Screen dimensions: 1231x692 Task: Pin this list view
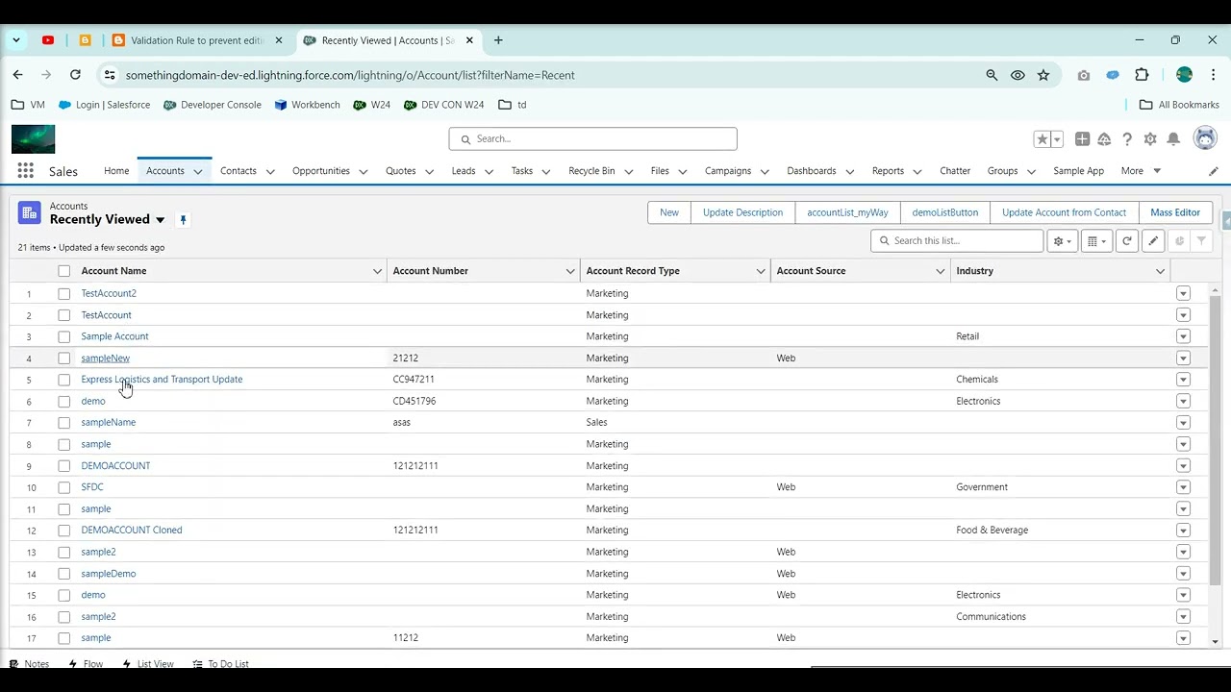click(183, 220)
